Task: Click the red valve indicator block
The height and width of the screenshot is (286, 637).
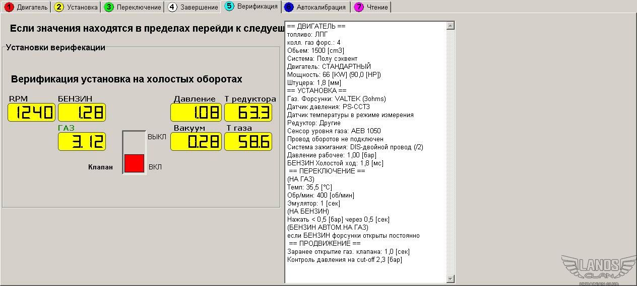Action: click(x=134, y=163)
